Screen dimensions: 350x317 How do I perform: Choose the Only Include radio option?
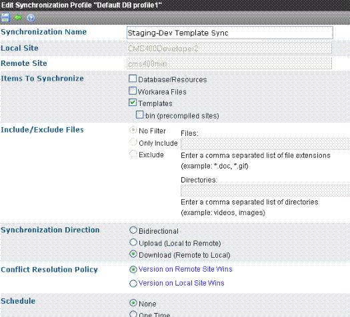(x=133, y=142)
